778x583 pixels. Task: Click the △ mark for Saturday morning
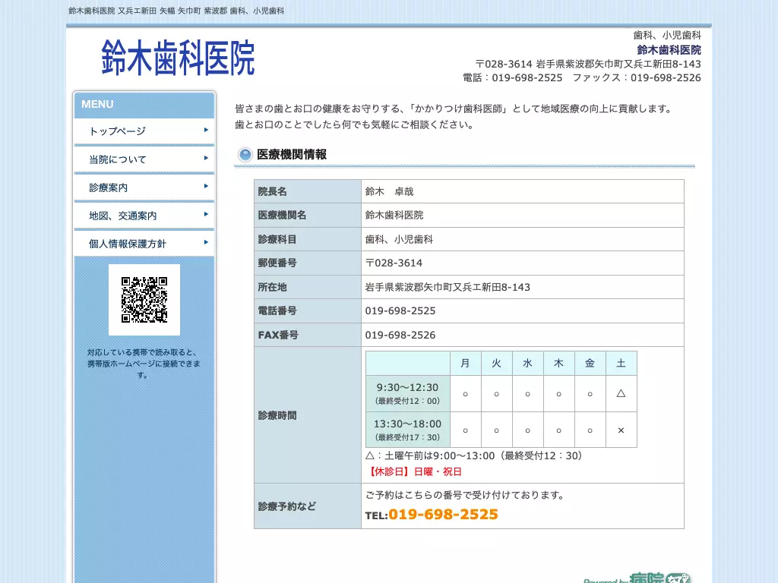tap(621, 394)
